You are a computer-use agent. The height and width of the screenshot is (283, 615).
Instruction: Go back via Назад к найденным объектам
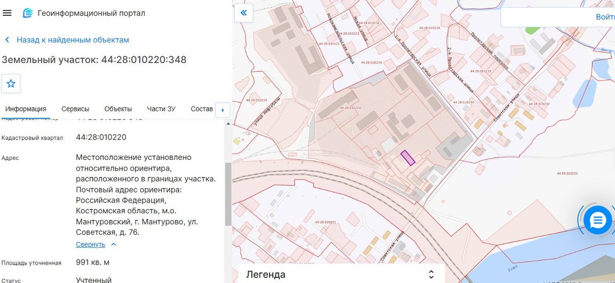point(73,39)
